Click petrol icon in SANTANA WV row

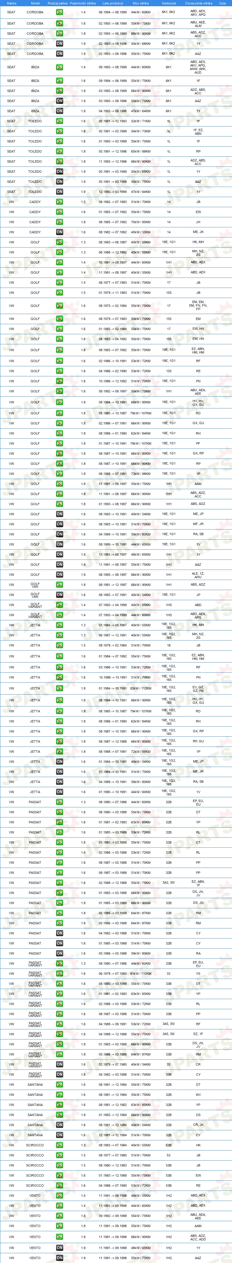(x=59, y=1095)
